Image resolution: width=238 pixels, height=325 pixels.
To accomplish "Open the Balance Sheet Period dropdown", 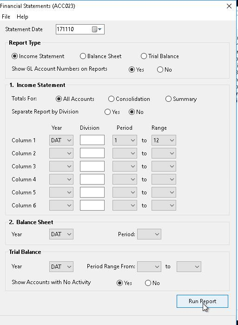I will (149, 234).
